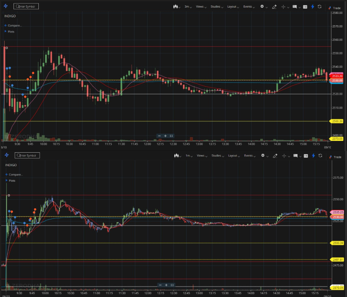Zoom in bottom chart with plus button

click(x=166, y=285)
